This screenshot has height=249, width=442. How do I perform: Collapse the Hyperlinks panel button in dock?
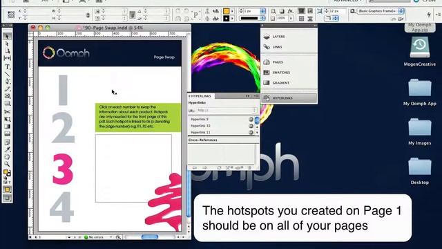coord(289,98)
